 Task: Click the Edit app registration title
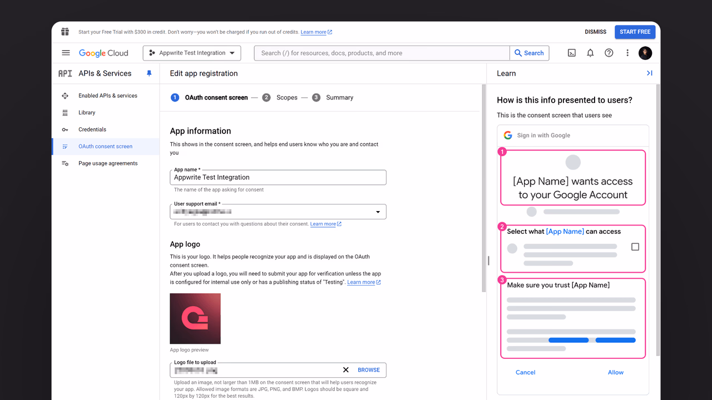coord(204,73)
